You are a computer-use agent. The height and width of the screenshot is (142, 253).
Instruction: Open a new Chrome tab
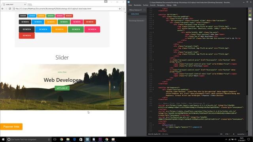pyautogui.click(x=30, y=4)
